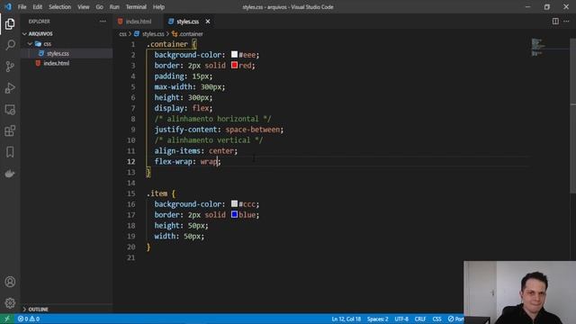Open the Selection menu

pos(60,7)
